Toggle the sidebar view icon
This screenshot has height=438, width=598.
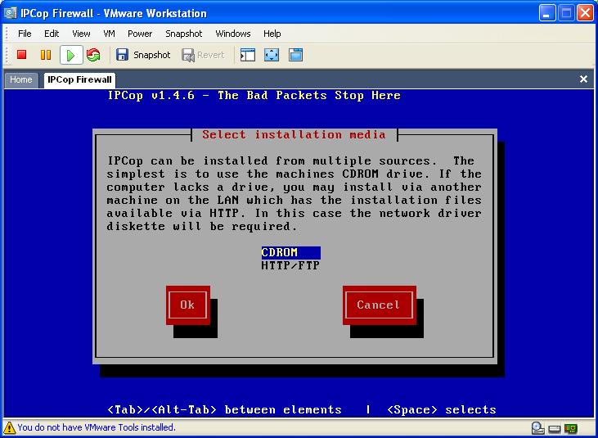(248, 55)
